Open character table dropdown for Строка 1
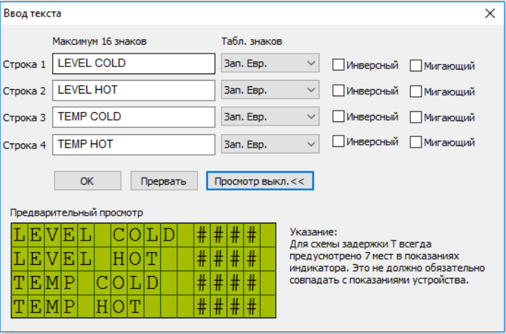506x334 pixels. [270, 63]
